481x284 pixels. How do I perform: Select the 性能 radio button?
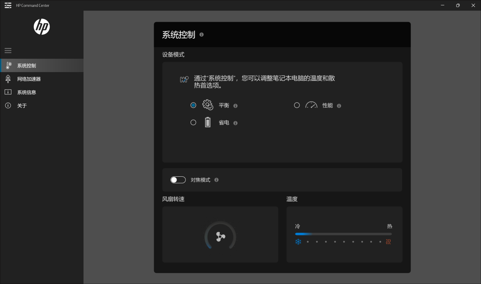point(297,105)
